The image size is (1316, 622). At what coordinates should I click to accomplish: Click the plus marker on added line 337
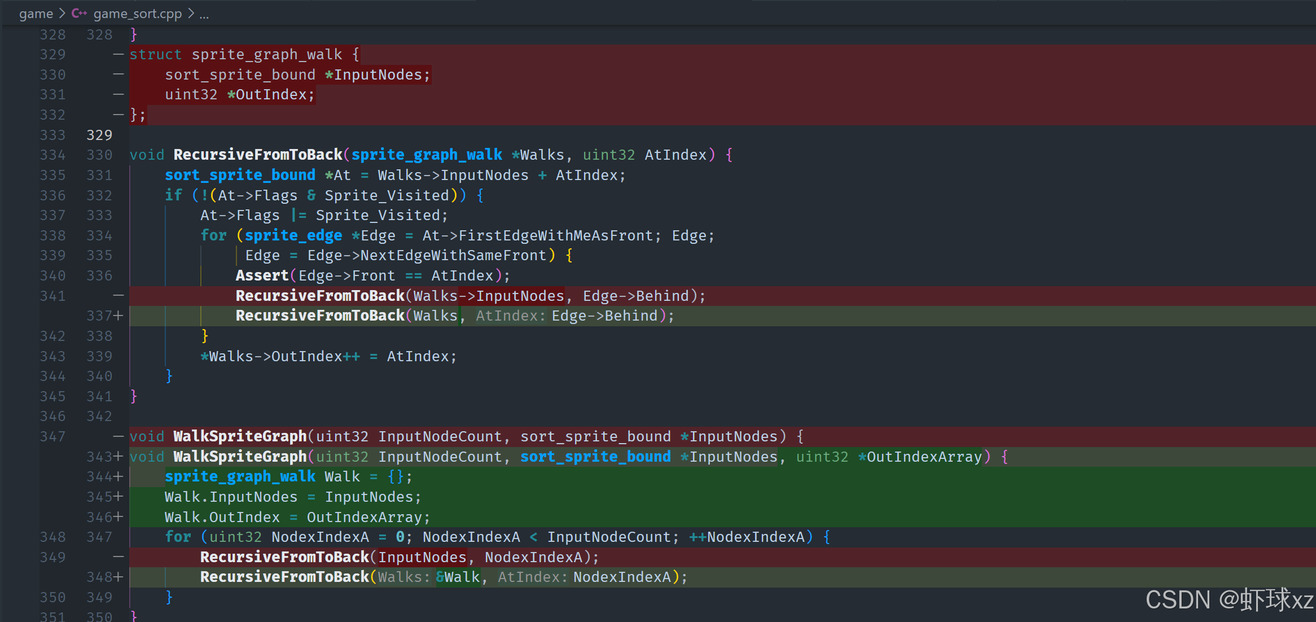118,316
